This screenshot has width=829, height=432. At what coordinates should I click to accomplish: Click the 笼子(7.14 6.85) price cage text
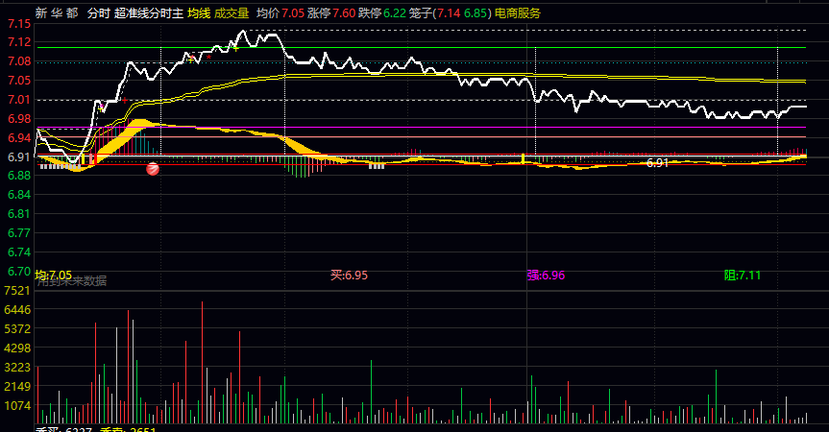(x=451, y=13)
